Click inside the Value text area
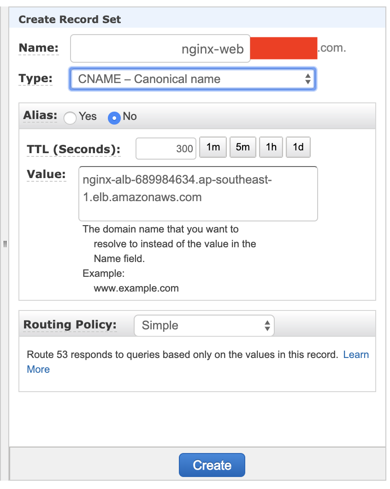The image size is (390, 489). click(198, 194)
